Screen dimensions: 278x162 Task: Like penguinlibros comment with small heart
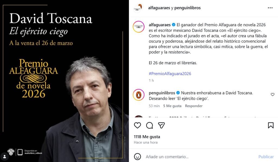273,94
